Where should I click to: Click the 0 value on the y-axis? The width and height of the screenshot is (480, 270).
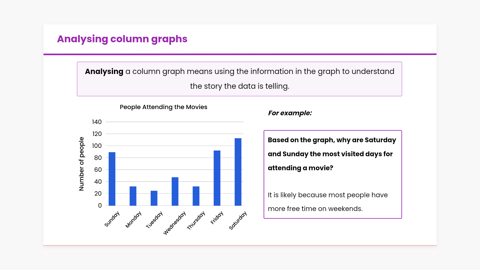[x=100, y=205]
